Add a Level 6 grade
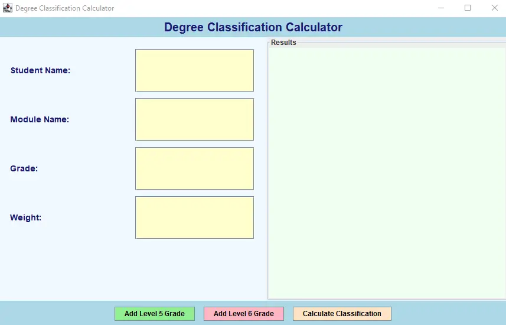506x325 pixels. click(x=244, y=314)
